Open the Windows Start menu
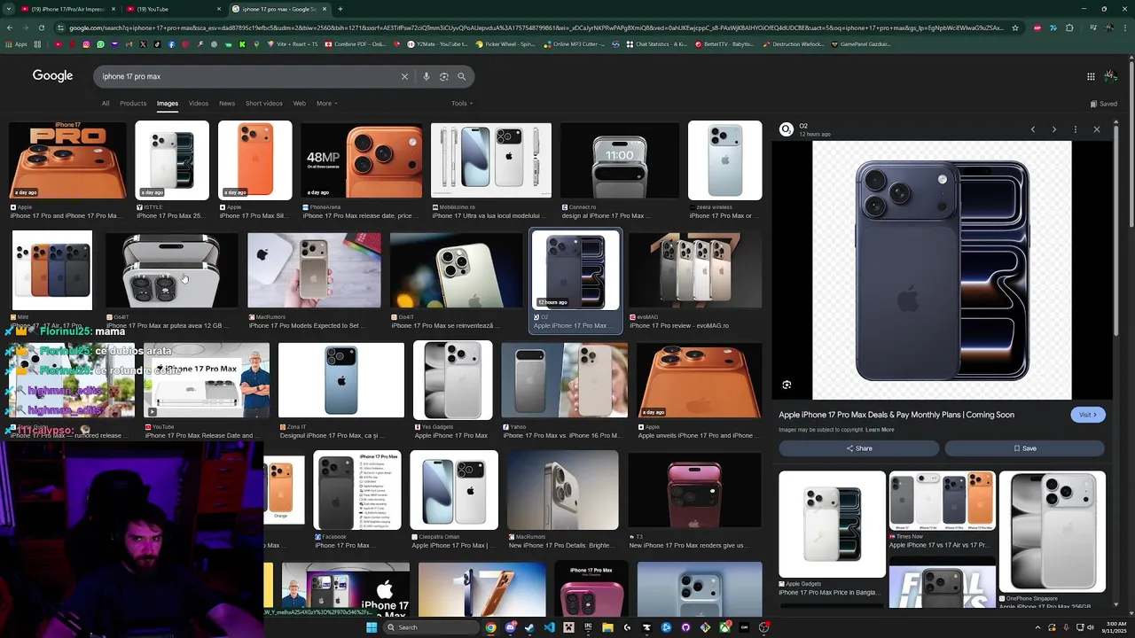The height and width of the screenshot is (638, 1135). pyautogui.click(x=372, y=627)
